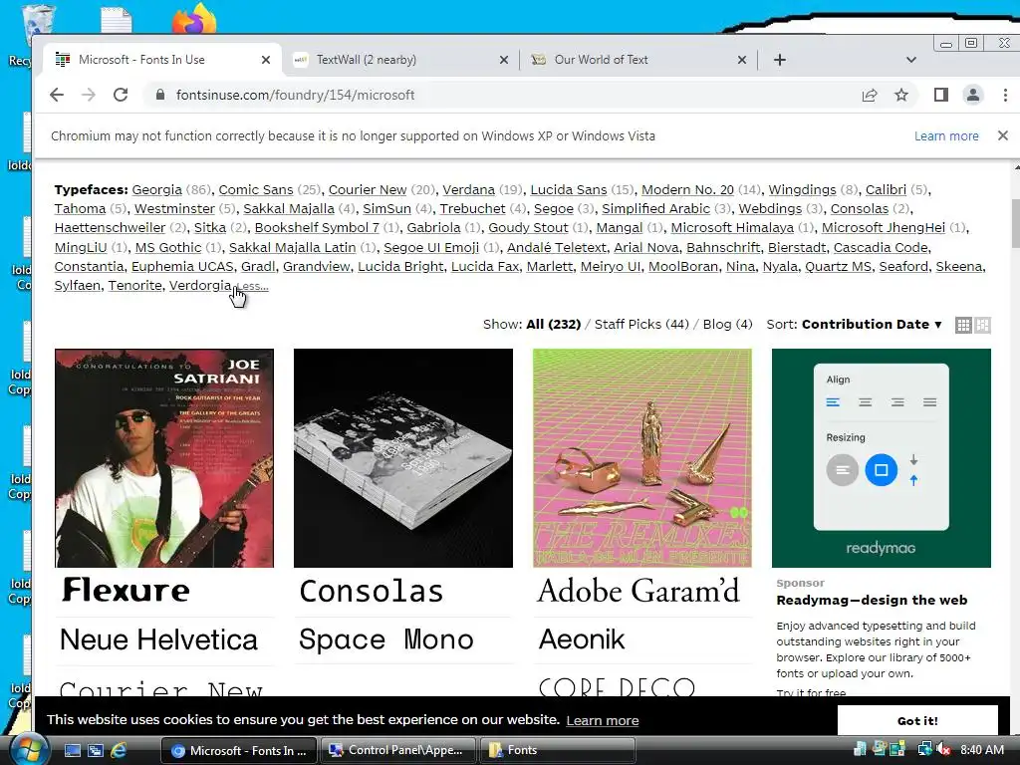Open the Cascadia Code typeface link
1020x765 pixels.
pyautogui.click(x=882, y=247)
